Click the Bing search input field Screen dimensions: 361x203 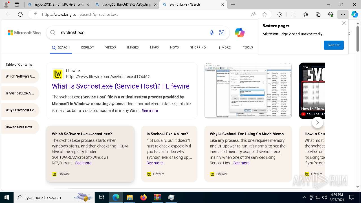pos(133,33)
